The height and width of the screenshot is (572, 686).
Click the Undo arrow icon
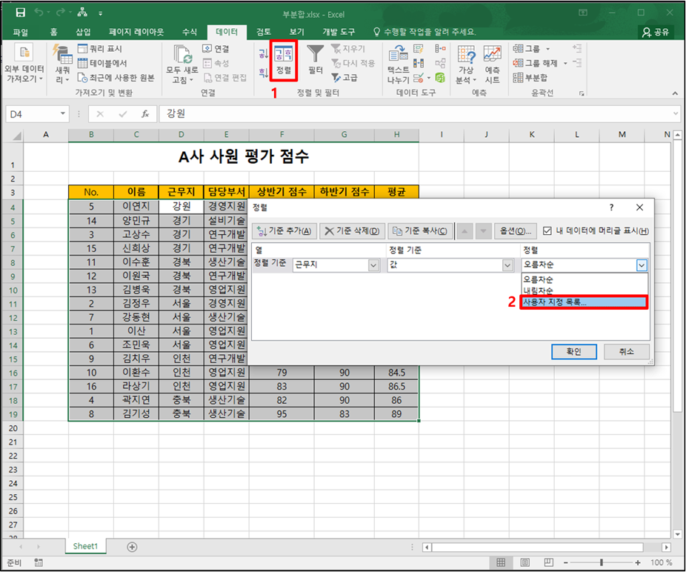[x=39, y=13]
